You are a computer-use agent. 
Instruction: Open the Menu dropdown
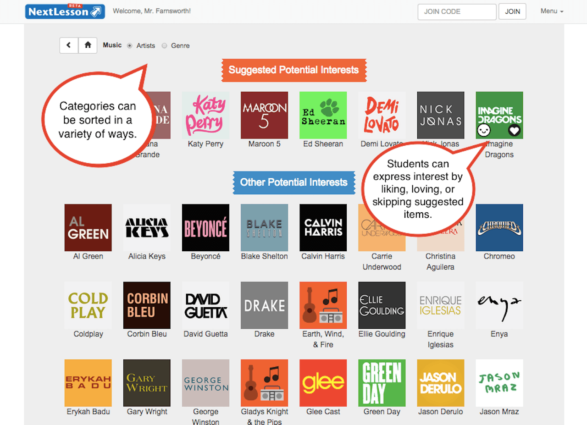[552, 11]
